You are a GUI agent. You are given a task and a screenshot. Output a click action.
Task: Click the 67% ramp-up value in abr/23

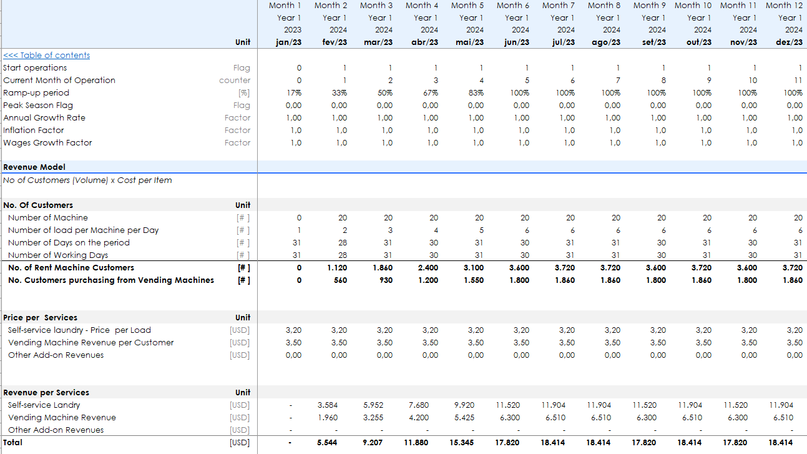[430, 92]
